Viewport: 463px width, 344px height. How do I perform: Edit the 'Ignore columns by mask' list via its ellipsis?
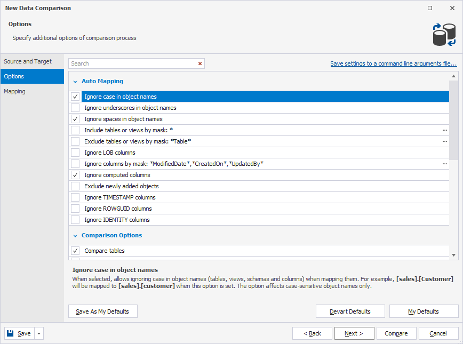445,164
